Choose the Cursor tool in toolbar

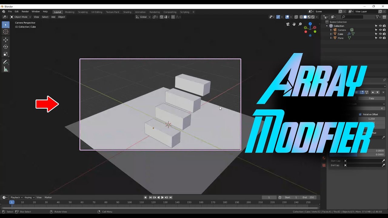coord(5,32)
